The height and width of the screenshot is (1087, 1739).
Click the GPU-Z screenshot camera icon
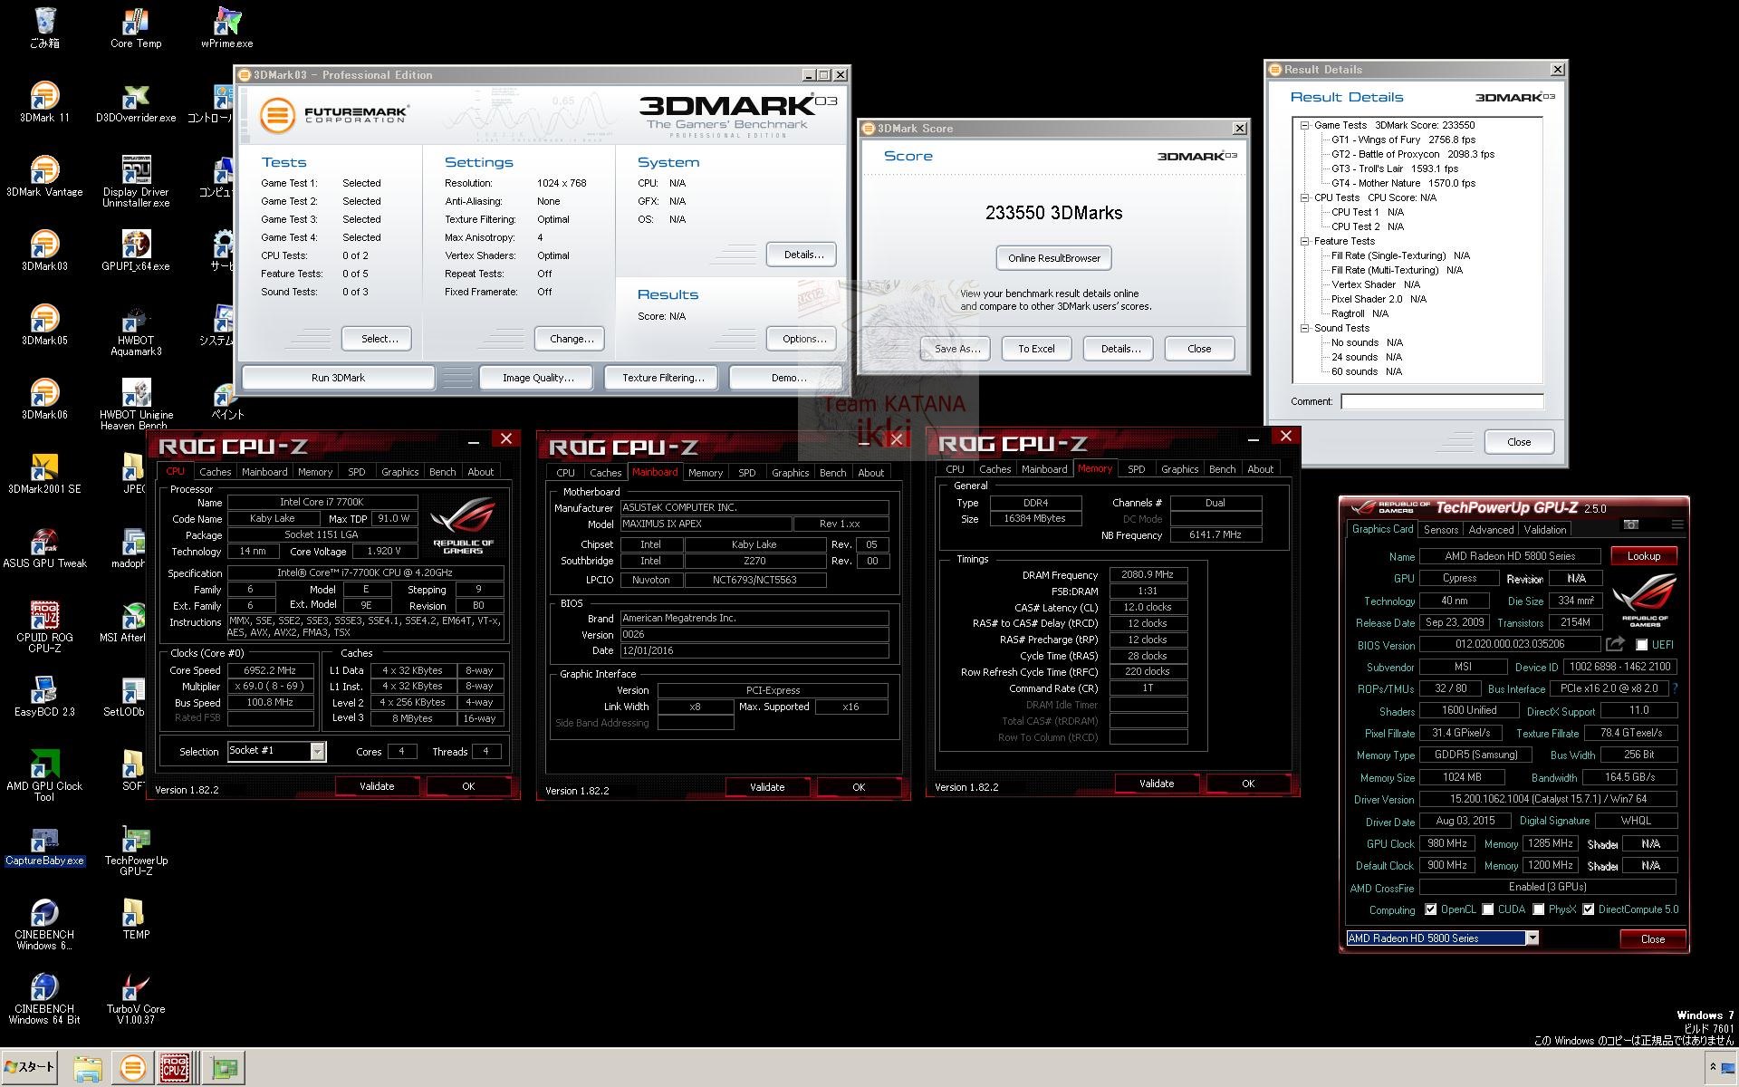1630,524
